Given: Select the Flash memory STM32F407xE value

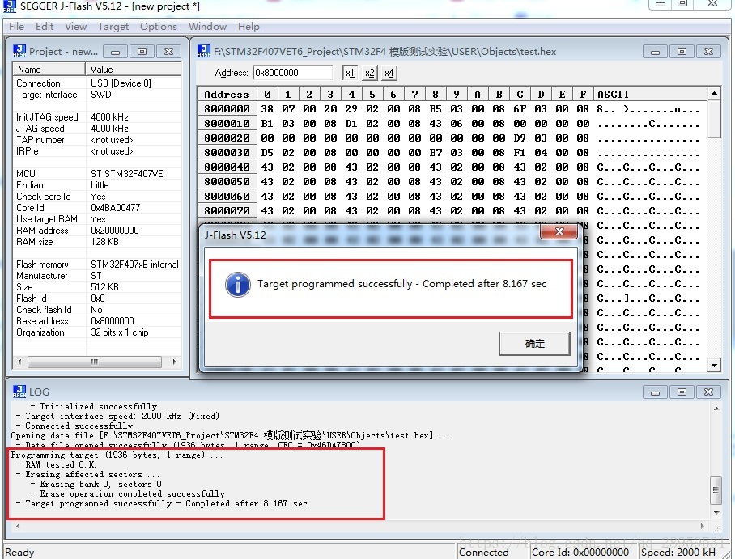Looking at the screenshot, I should point(134,265).
